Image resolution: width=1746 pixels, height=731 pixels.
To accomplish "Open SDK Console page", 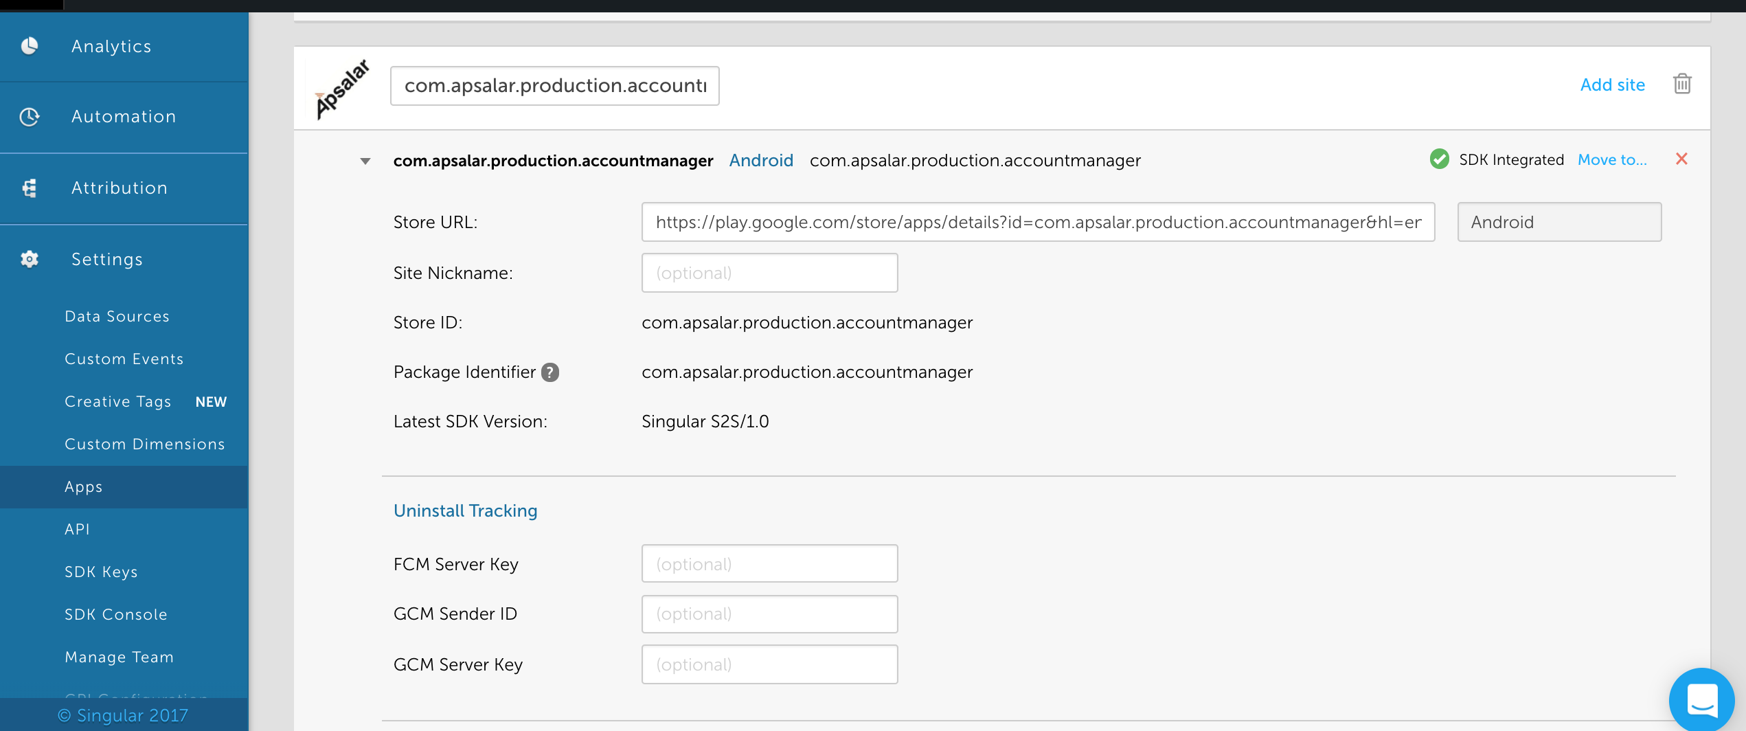I will 115,614.
